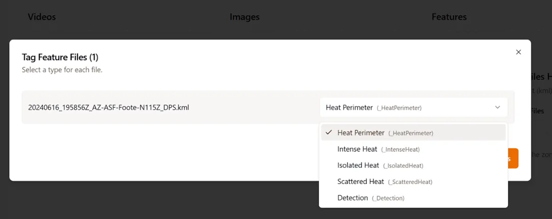
Task: Go to the Features section
Action: click(x=449, y=17)
